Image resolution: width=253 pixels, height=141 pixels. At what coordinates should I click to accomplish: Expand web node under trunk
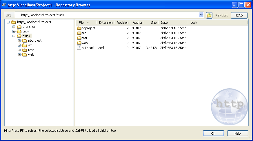tap(19, 55)
